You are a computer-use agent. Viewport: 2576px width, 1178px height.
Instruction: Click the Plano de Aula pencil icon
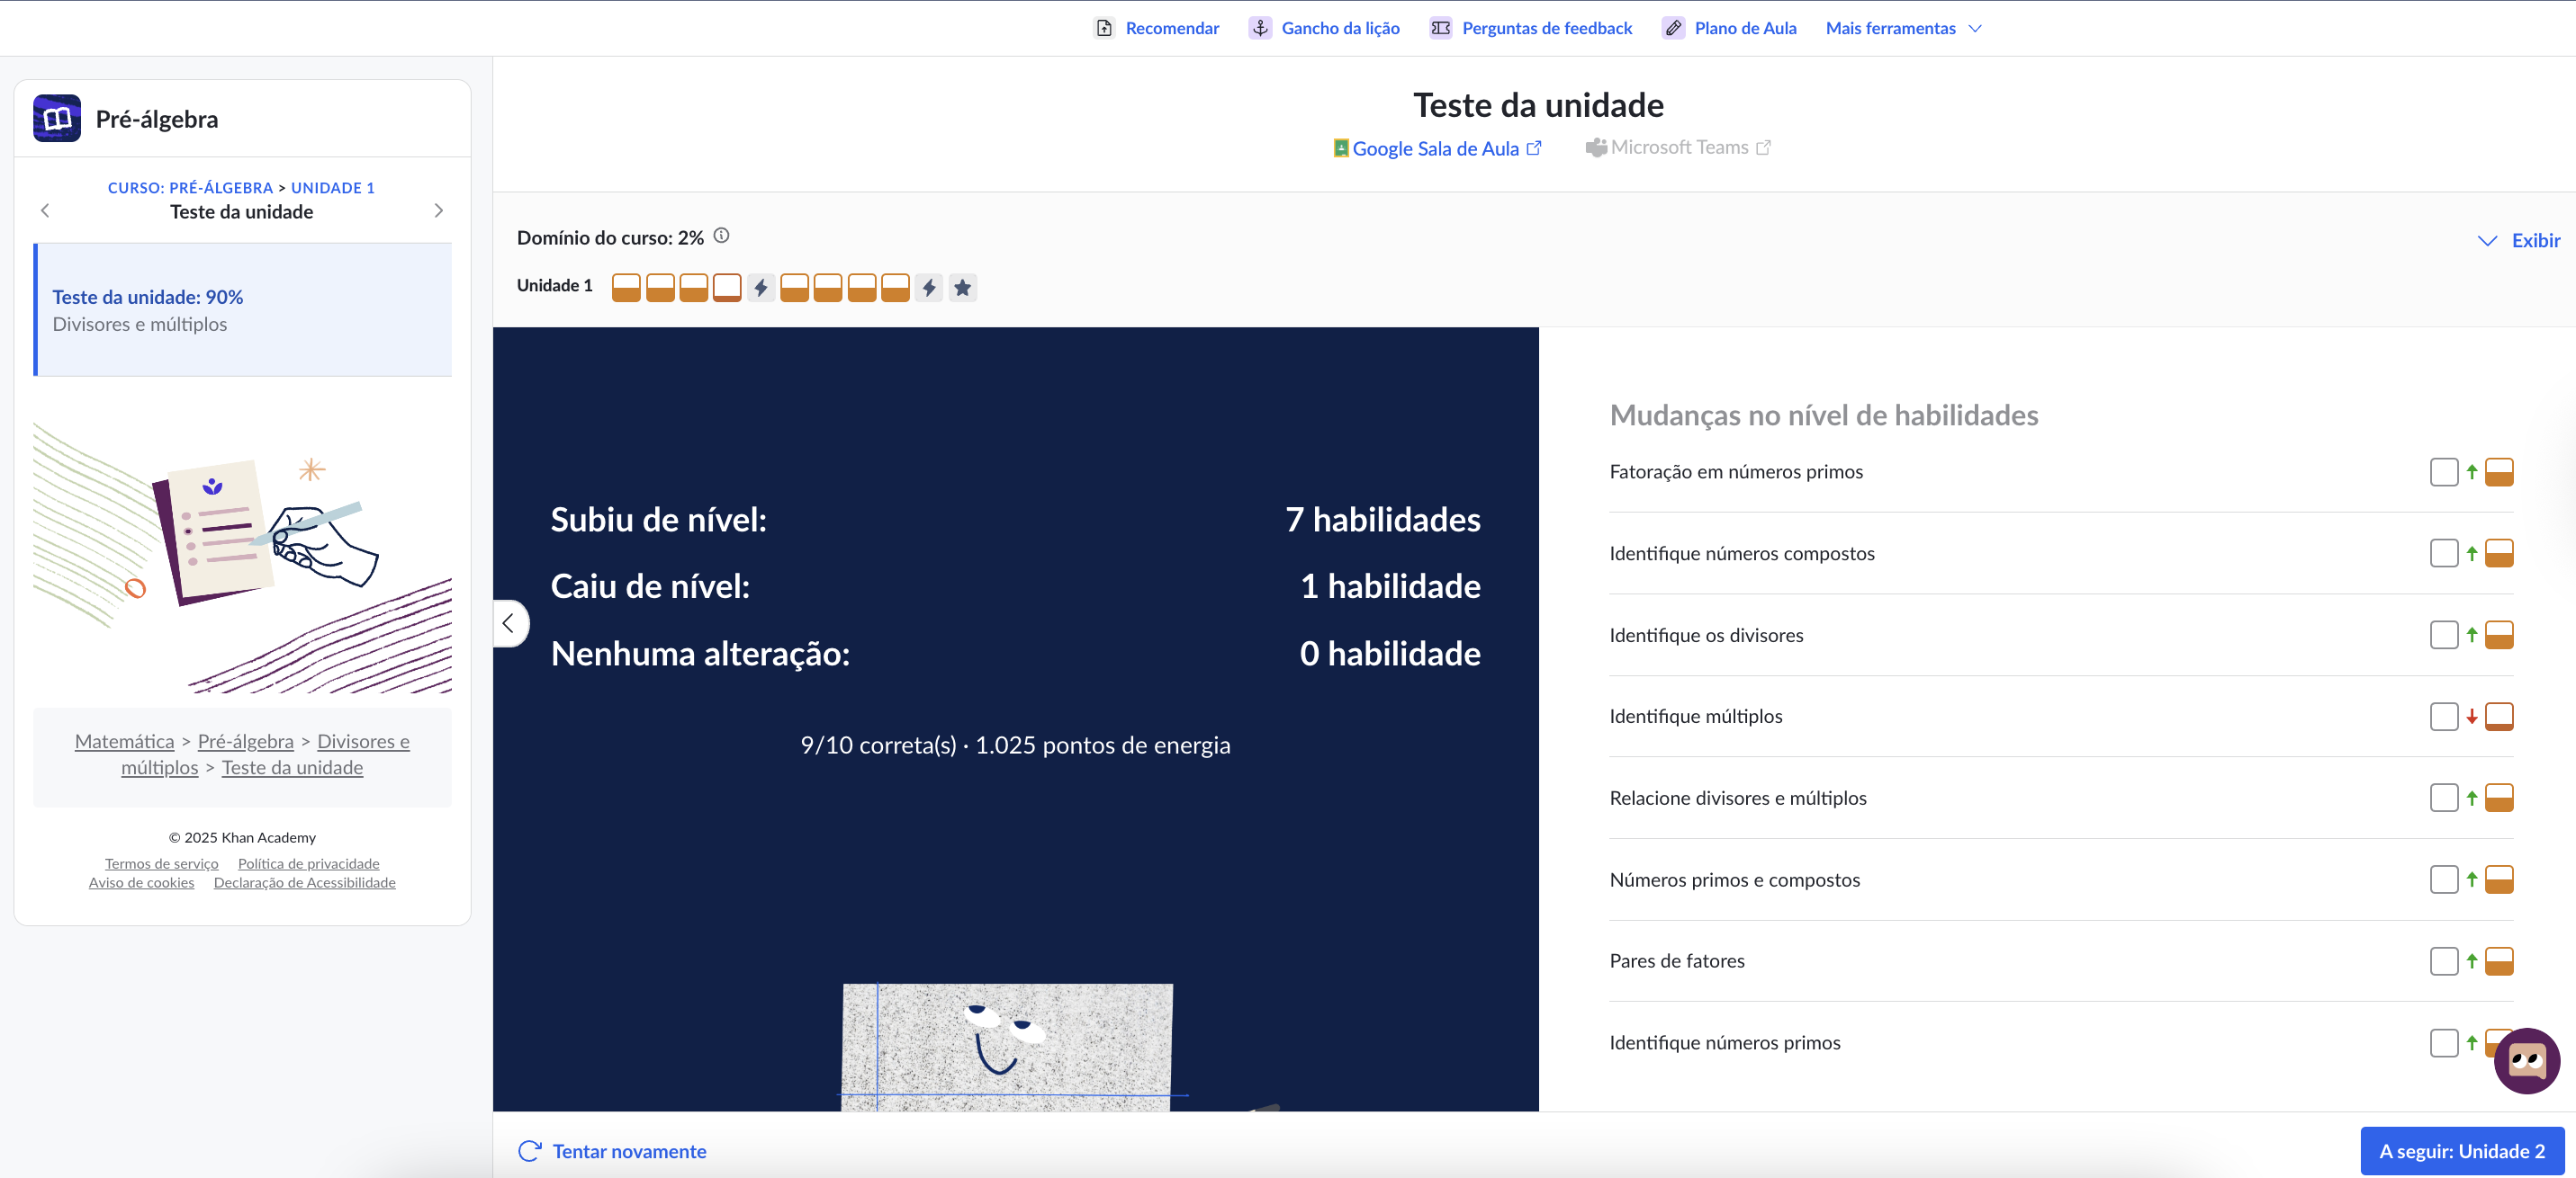1673,28
